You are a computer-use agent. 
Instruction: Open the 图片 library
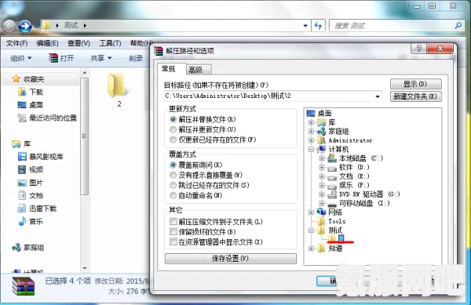(x=36, y=183)
